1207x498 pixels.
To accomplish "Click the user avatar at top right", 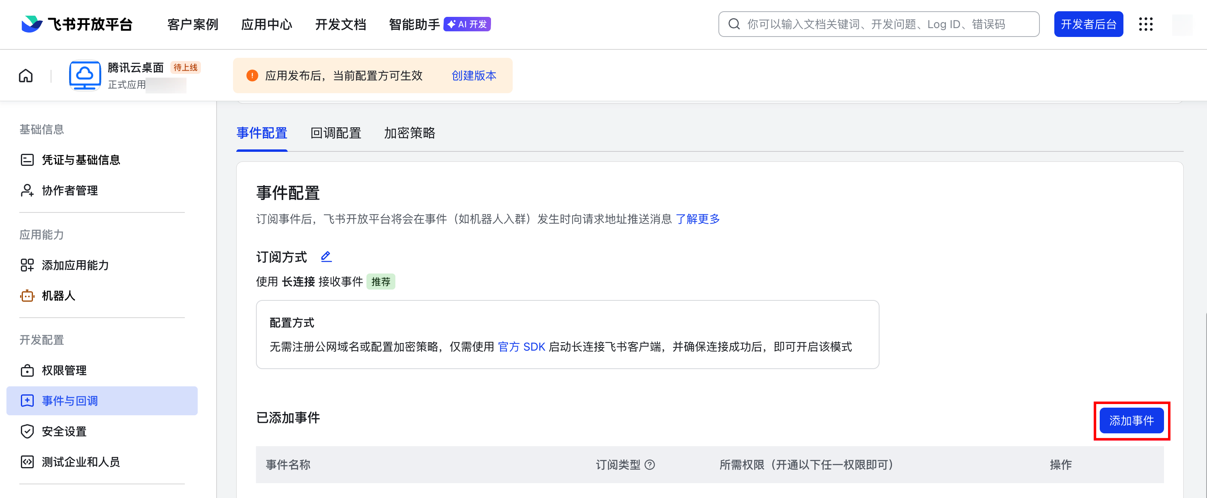I will (x=1182, y=24).
